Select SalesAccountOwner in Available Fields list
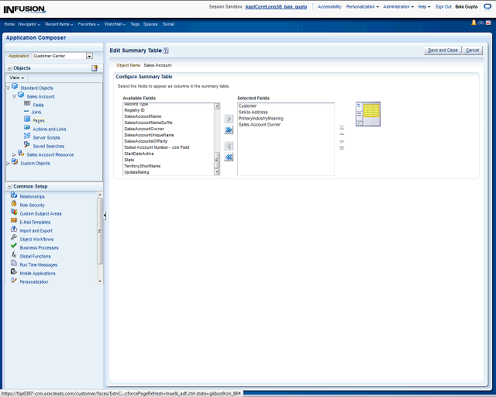The height and width of the screenshot is (397, 496). click(x=143, y=129)
